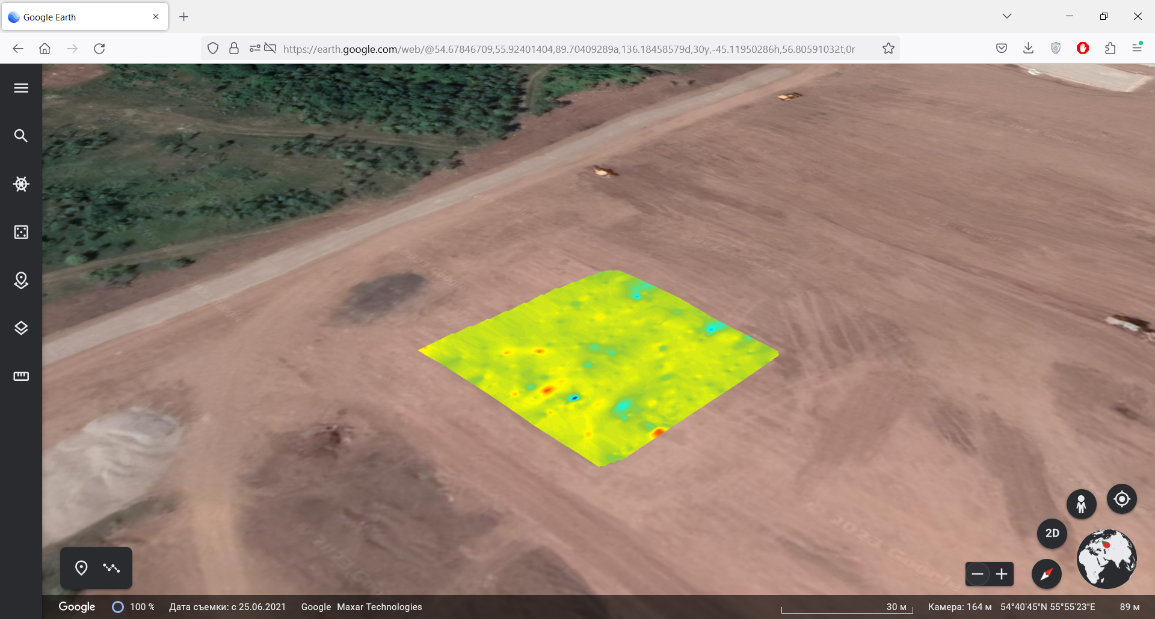Image resolution: width=1155 pixels, height=619 pixels.
Task: Draw a line or shape tool
Action: tap(111, 568)
